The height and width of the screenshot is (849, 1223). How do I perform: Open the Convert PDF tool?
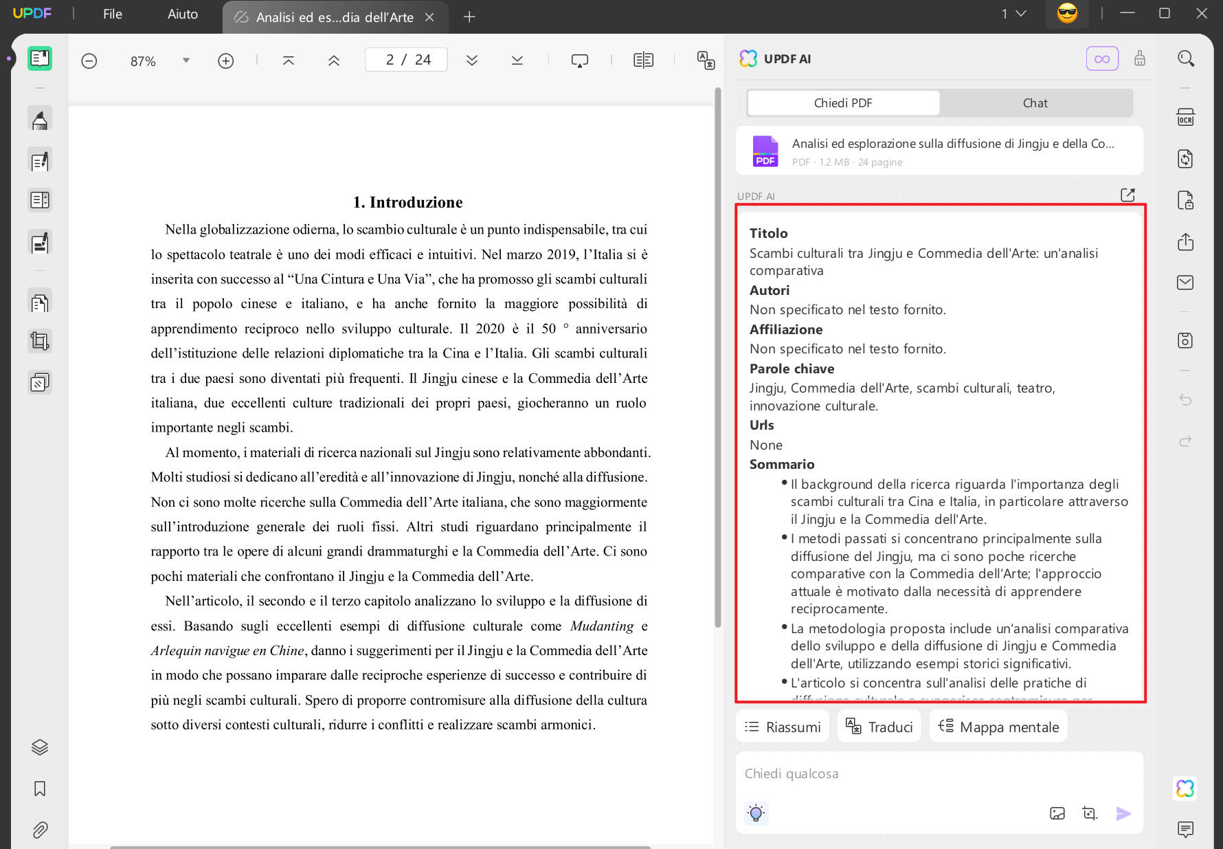tap(1186, 159)
